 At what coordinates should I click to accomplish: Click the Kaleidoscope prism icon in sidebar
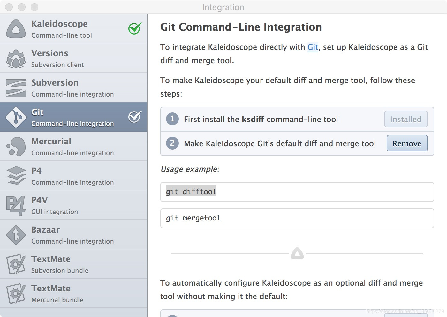[16, 28]
